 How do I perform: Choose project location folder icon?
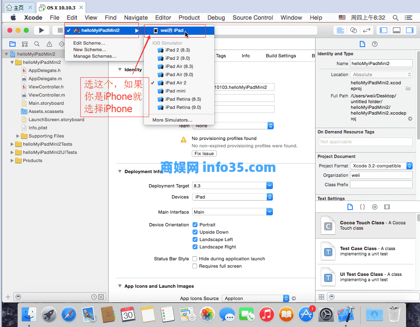click(x=408, y=88)
